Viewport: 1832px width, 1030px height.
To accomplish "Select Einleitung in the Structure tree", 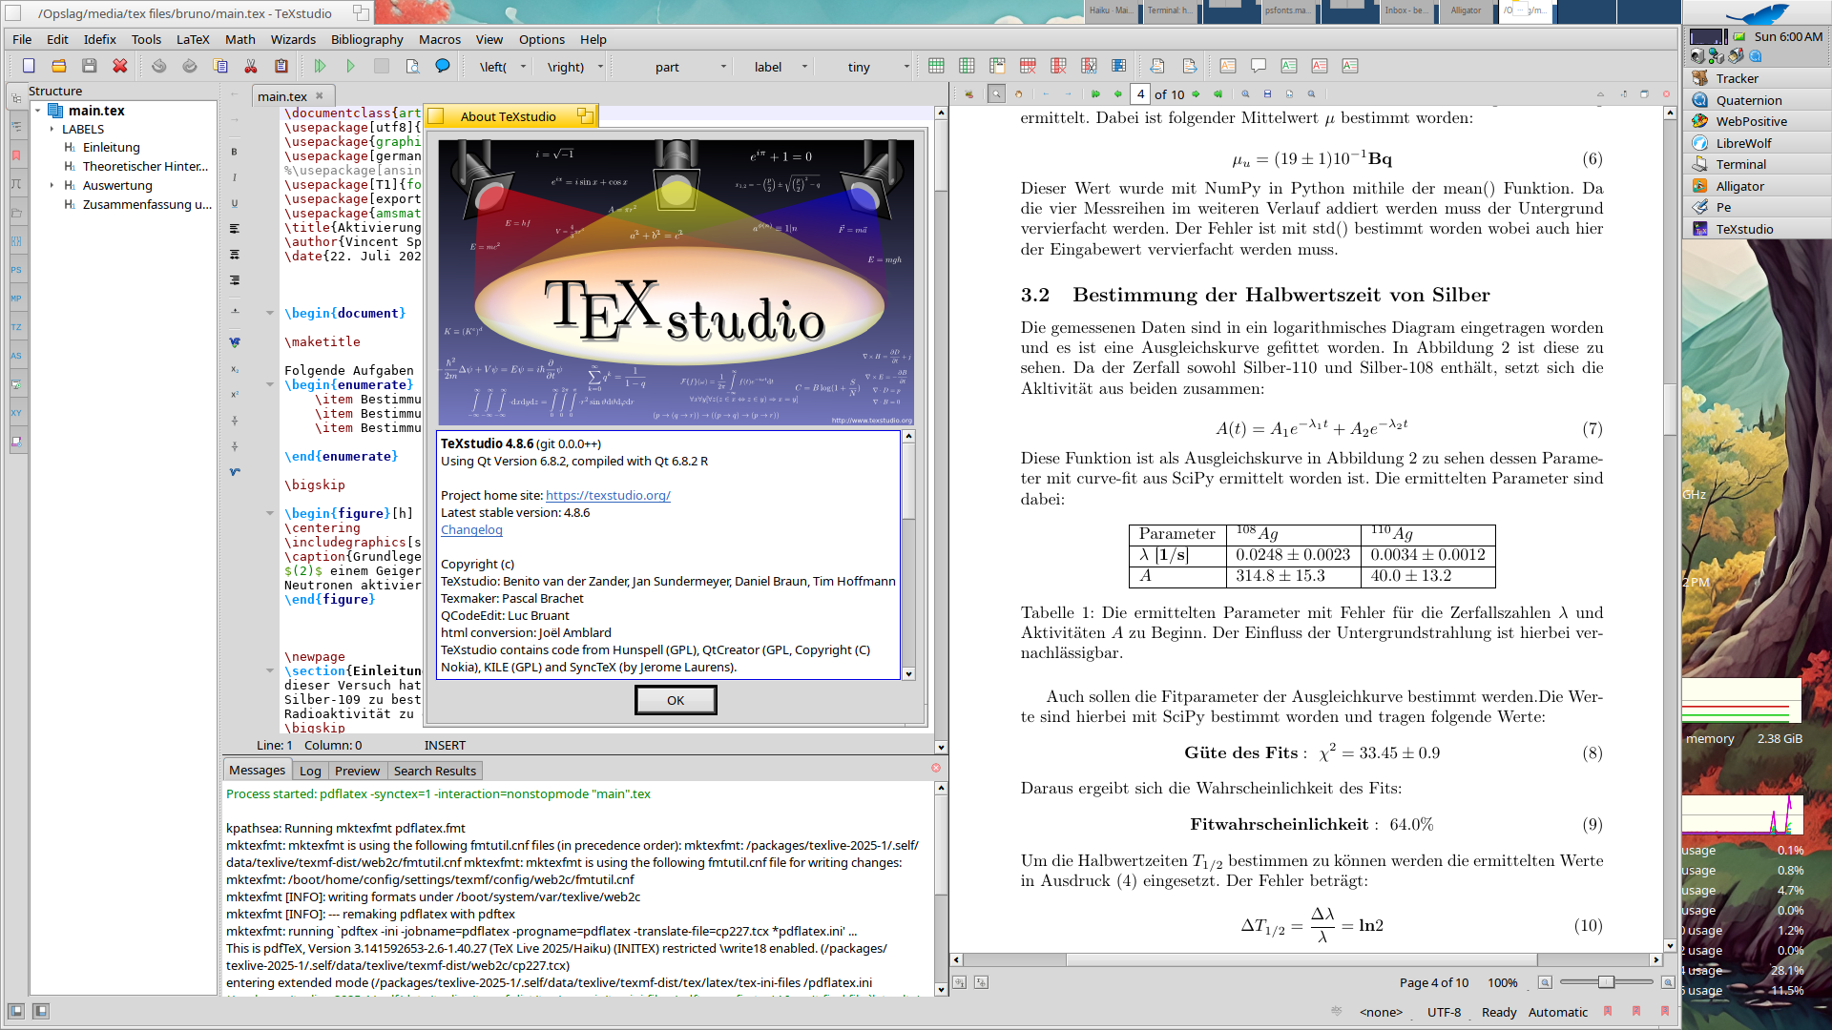I will tap(111, 147).
